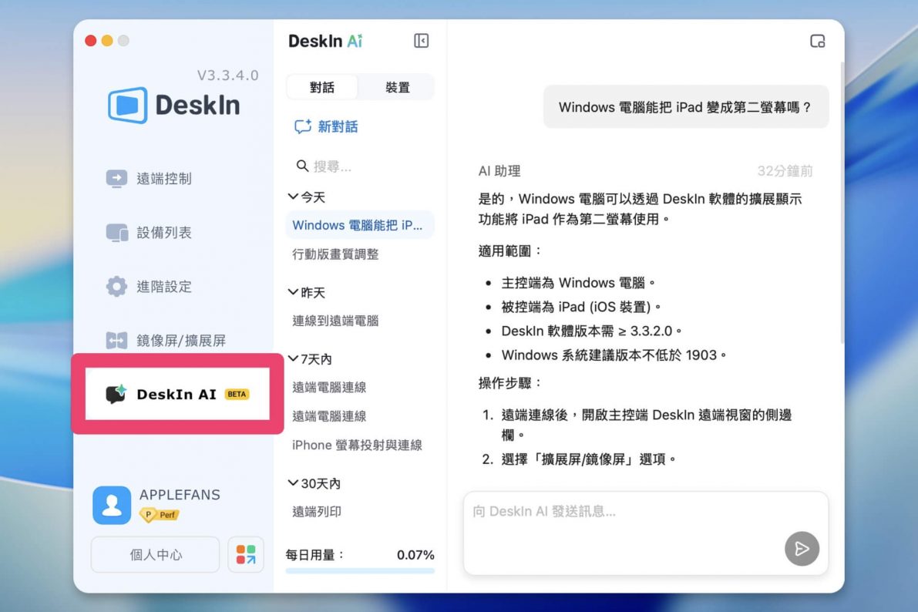
Task: Click the pop-out window icon at top right
Action: pos(818,41)
